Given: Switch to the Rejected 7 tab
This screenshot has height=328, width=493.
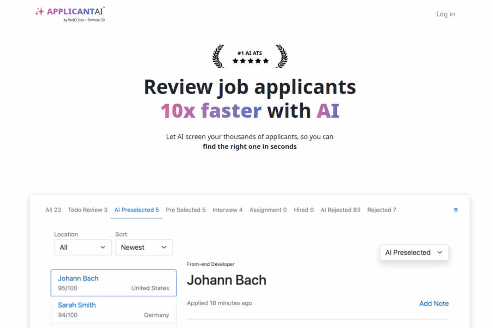Looking at the screenshot, I should pyautogui.click(x=382, y=210).
